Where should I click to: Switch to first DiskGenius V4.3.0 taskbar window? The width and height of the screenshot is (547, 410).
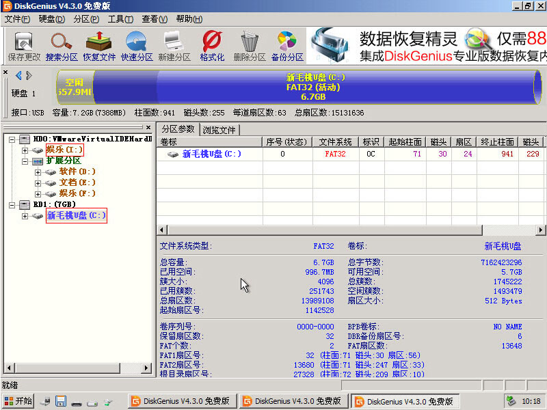click(182, 401)
